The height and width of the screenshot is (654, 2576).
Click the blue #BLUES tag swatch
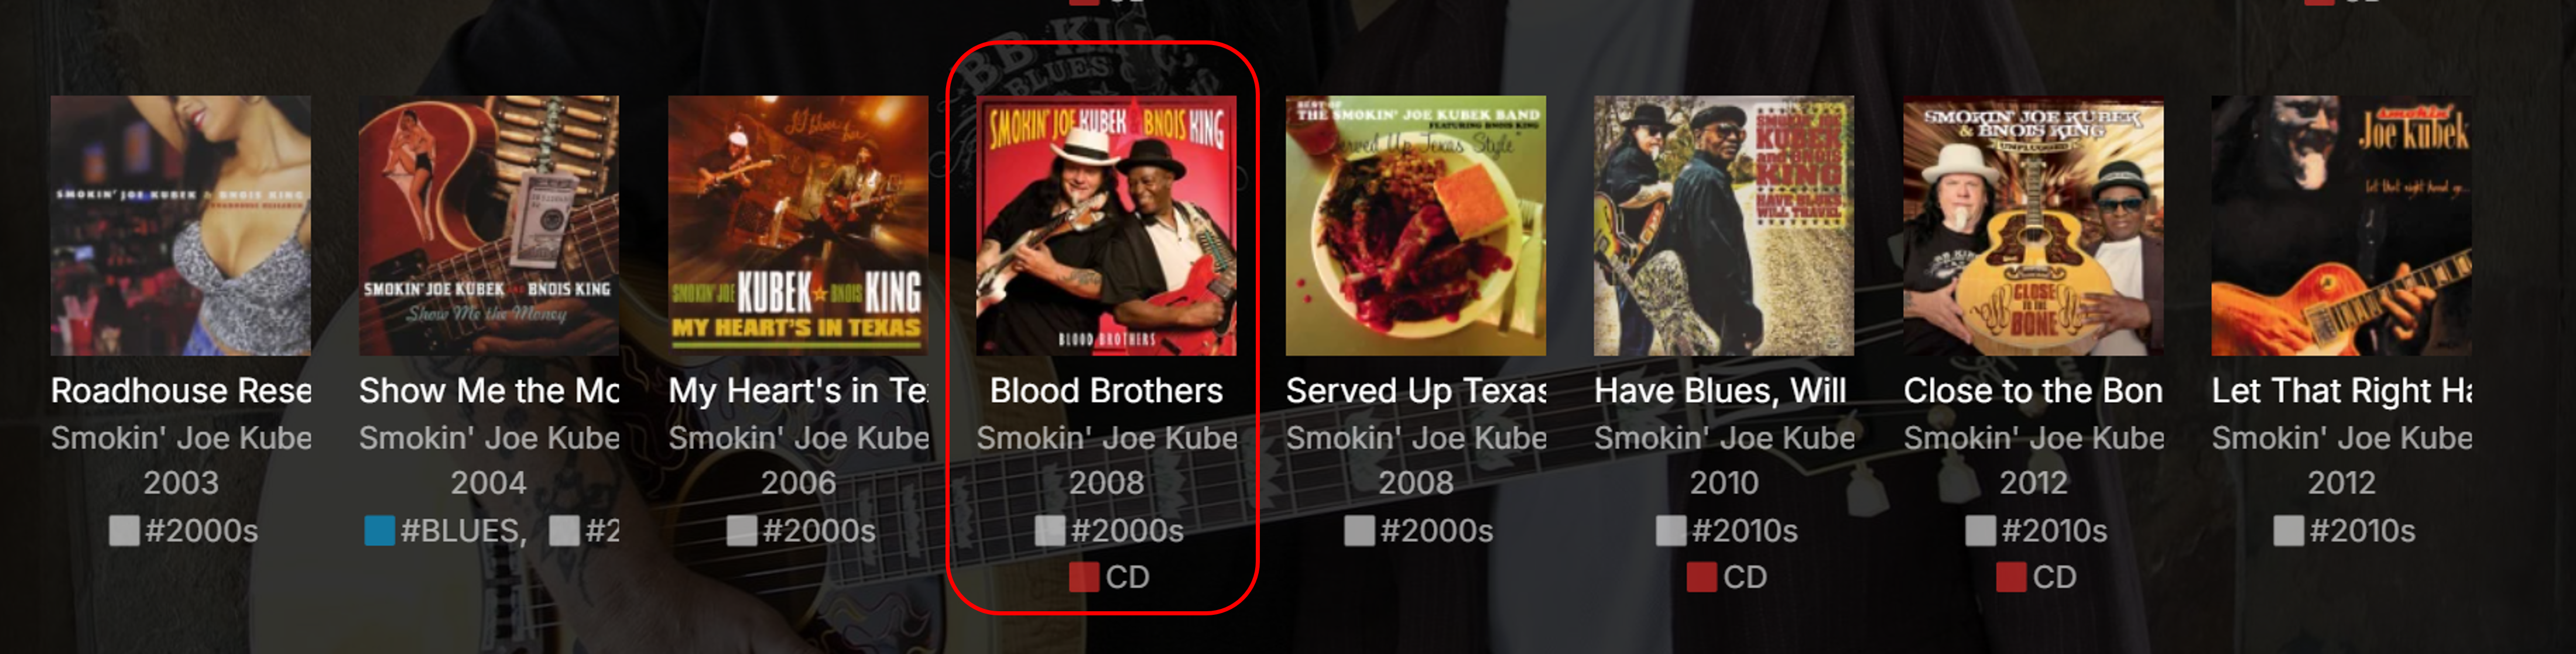(x=380, y=530)
